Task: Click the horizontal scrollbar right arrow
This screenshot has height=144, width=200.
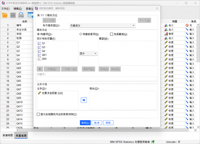Action: pos(195,130)
